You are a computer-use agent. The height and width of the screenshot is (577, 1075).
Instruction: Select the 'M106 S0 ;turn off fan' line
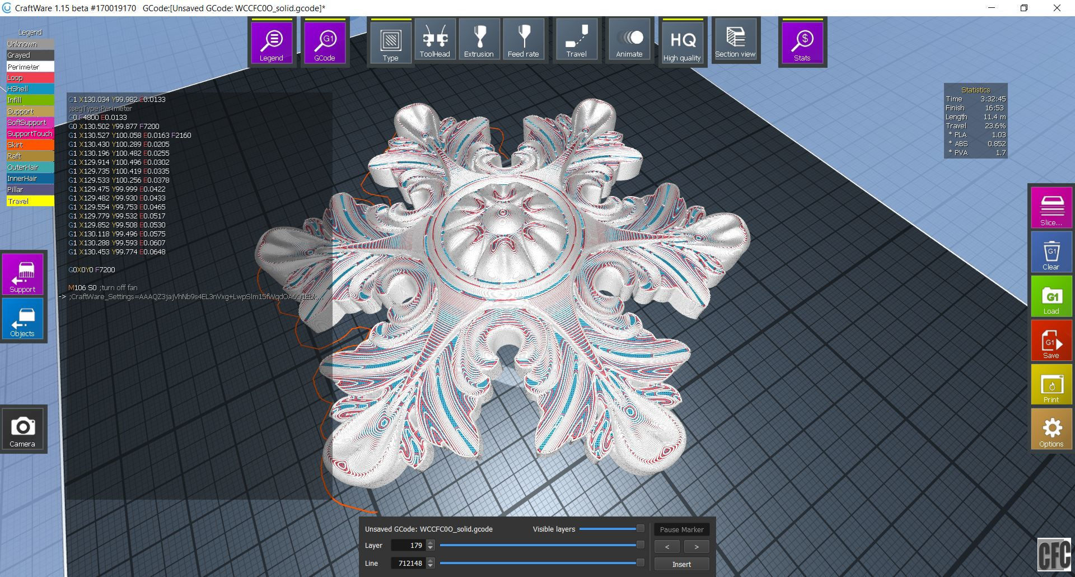tap(103, 288)
